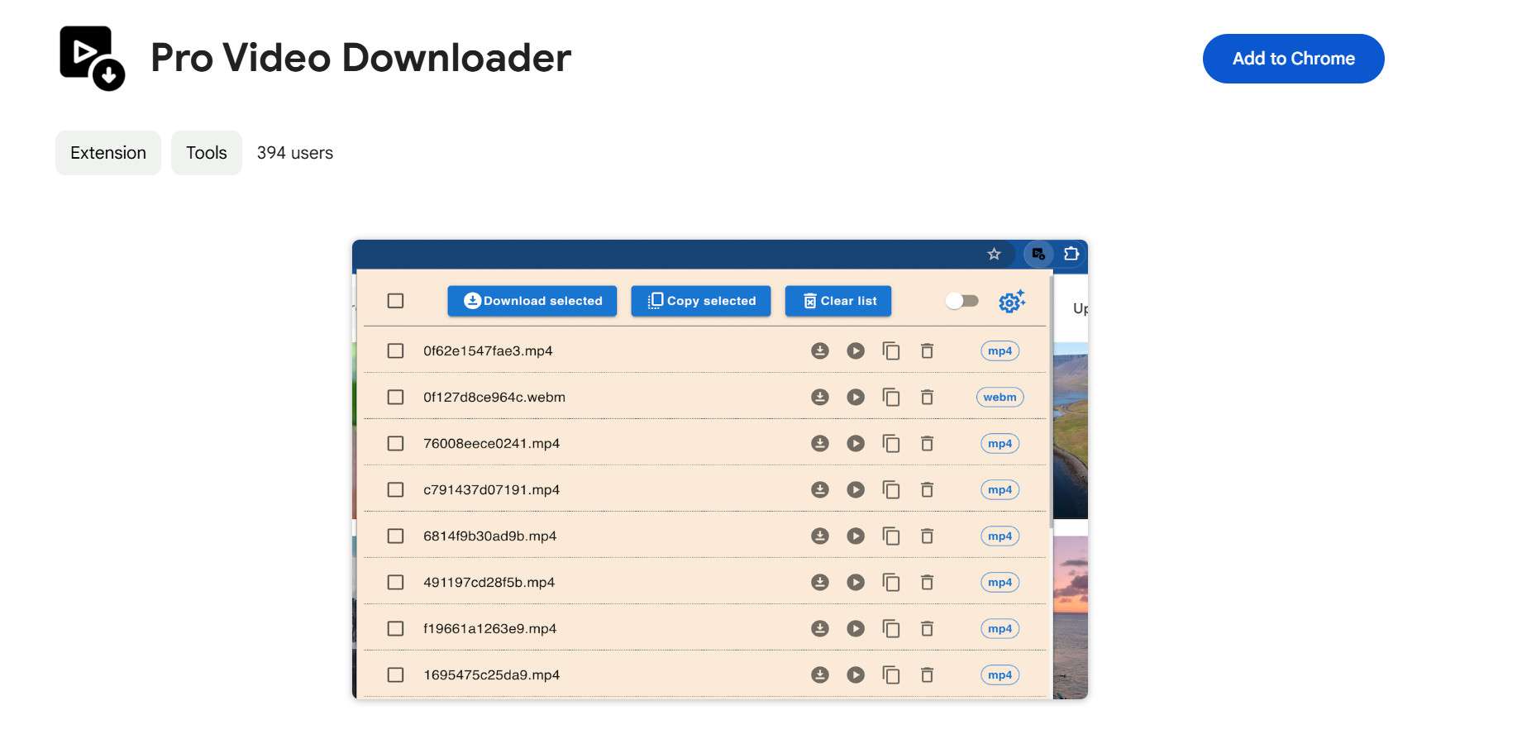Screen dimensions: 1522x753
Task: Download the 1695475c25da9.mp4 file
Action: pos(819,674)
